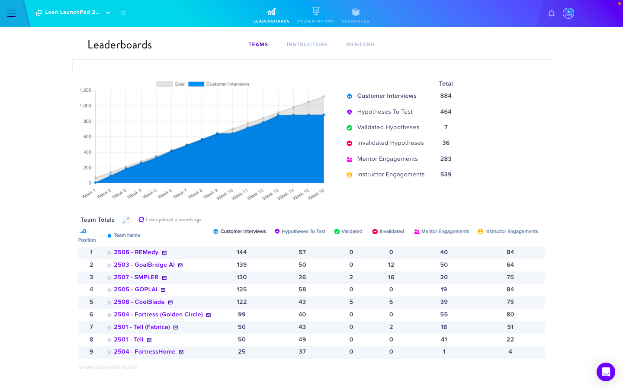Toggle the Customer Interviews legend swatch
The width and height of the screenshot is (623, 389).
click(196, 84)
